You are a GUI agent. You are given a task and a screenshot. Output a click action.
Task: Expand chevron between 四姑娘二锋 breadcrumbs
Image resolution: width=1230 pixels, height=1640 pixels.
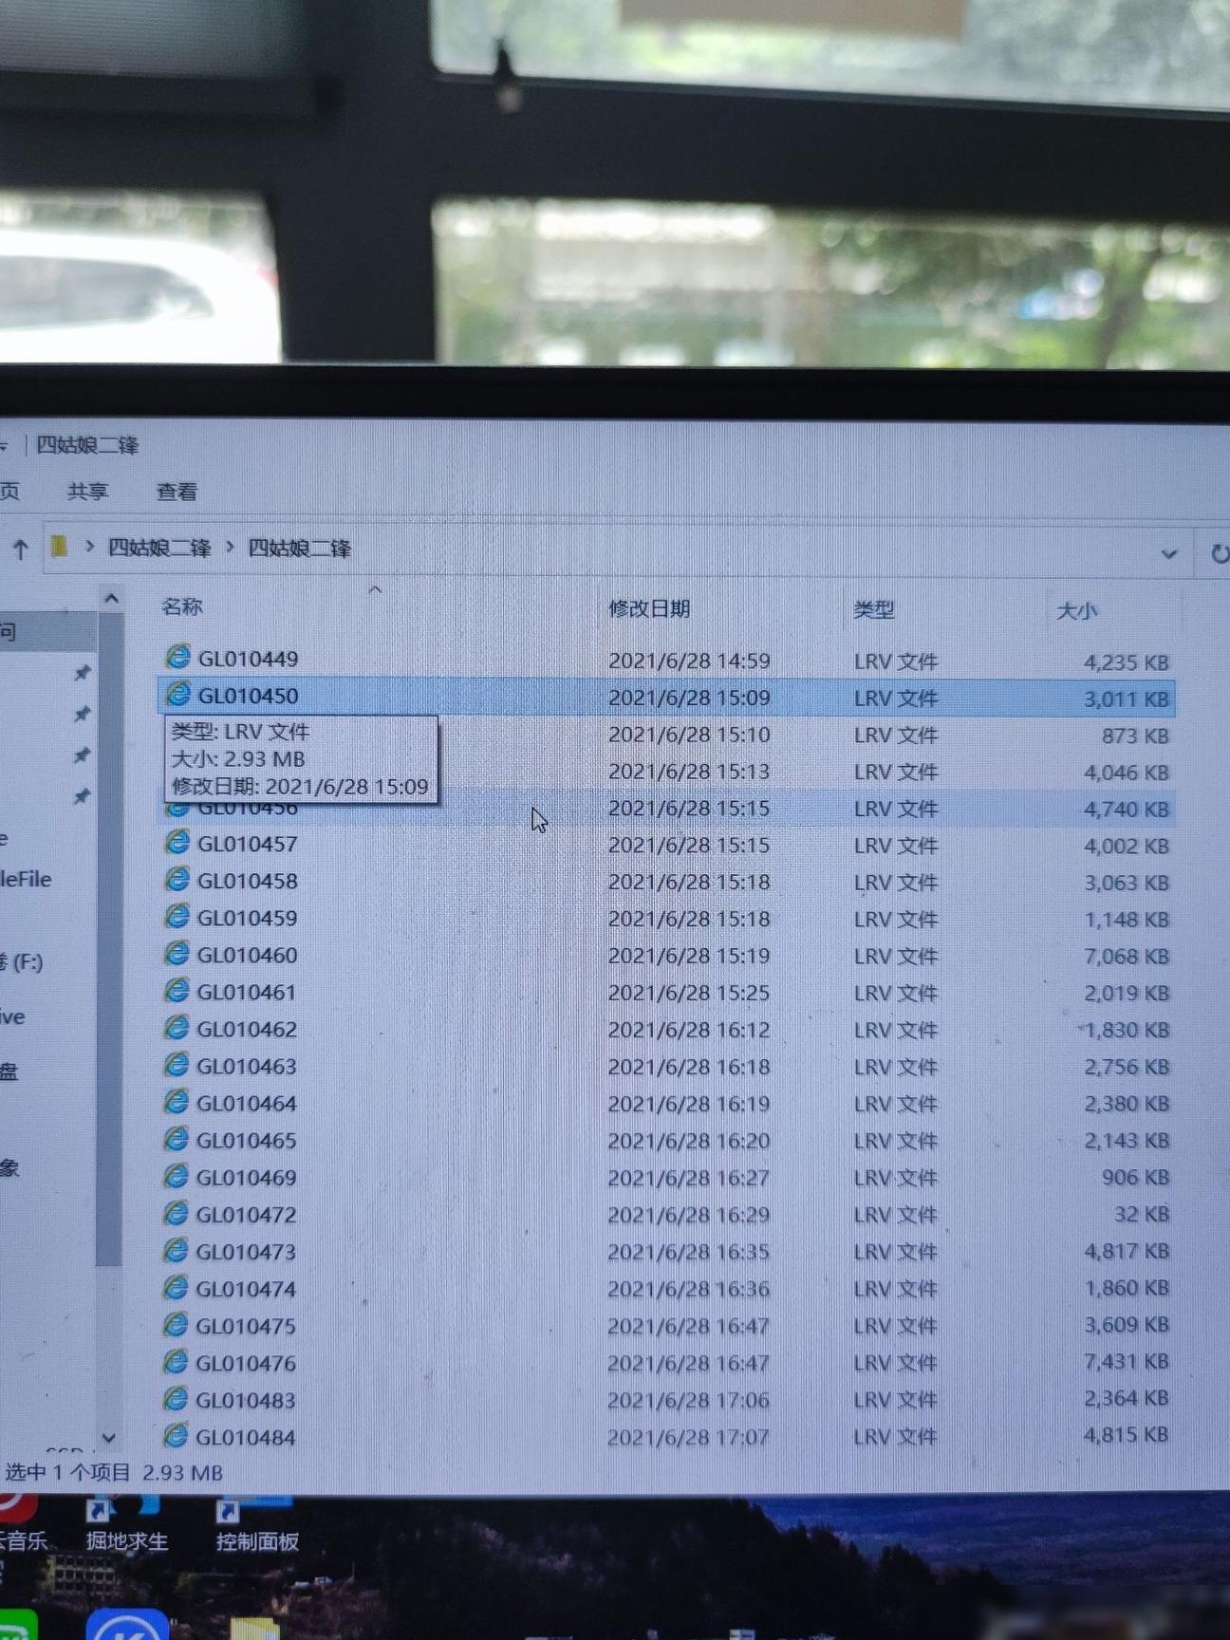[230, 548]
